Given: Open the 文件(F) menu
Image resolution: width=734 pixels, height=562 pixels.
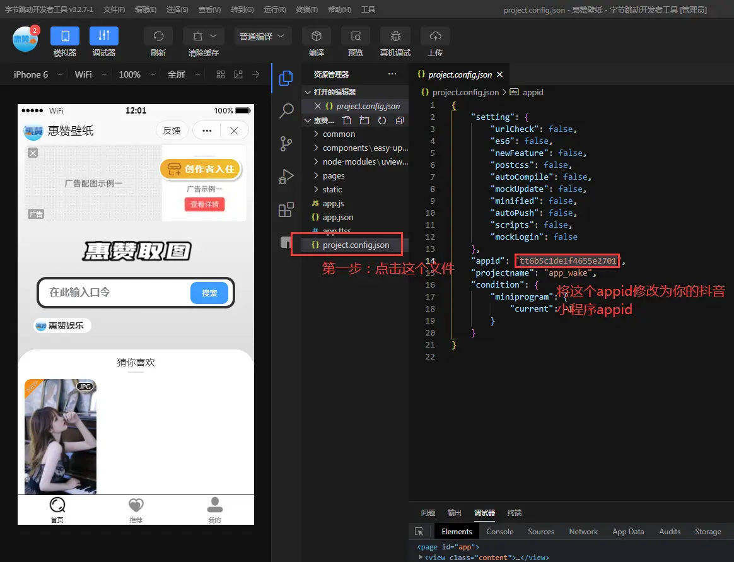Looking at the screenshot, I should coord(114,9).
